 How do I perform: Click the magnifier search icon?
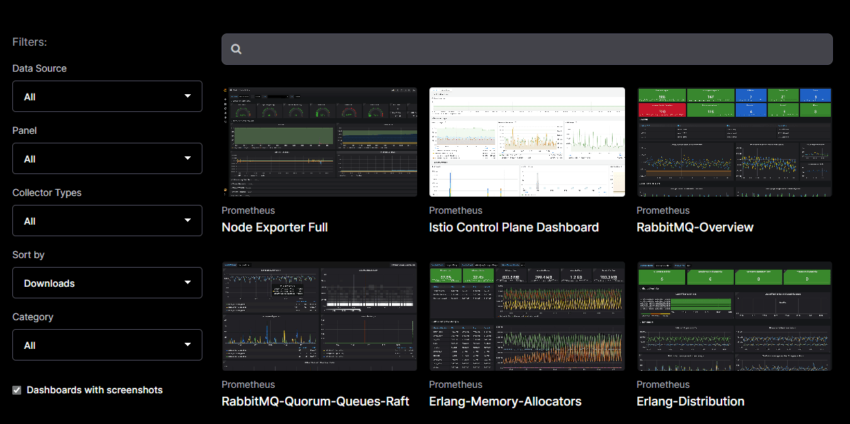(x=237, y=49)
